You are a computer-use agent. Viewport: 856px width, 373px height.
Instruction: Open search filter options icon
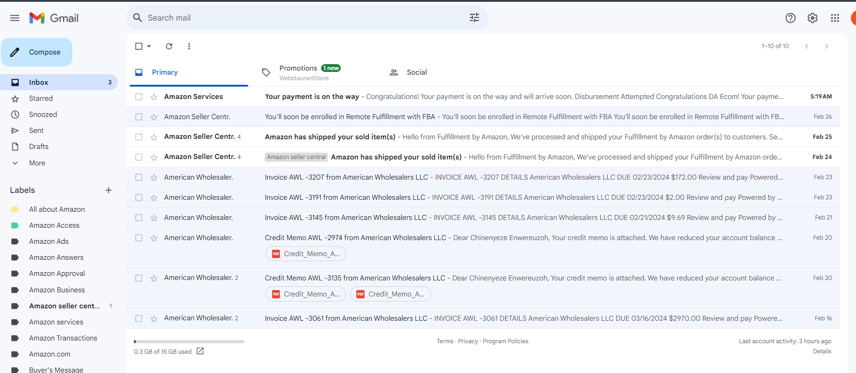[474, 17]
